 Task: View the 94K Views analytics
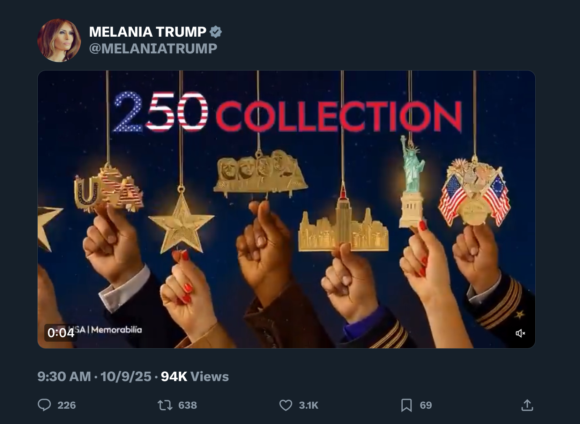[x=195, y=377]
